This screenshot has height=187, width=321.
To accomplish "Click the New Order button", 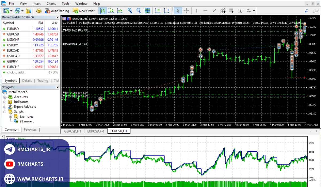I will coord(83,11).
